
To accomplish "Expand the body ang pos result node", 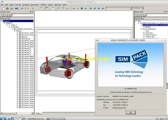I will point(144,35).
